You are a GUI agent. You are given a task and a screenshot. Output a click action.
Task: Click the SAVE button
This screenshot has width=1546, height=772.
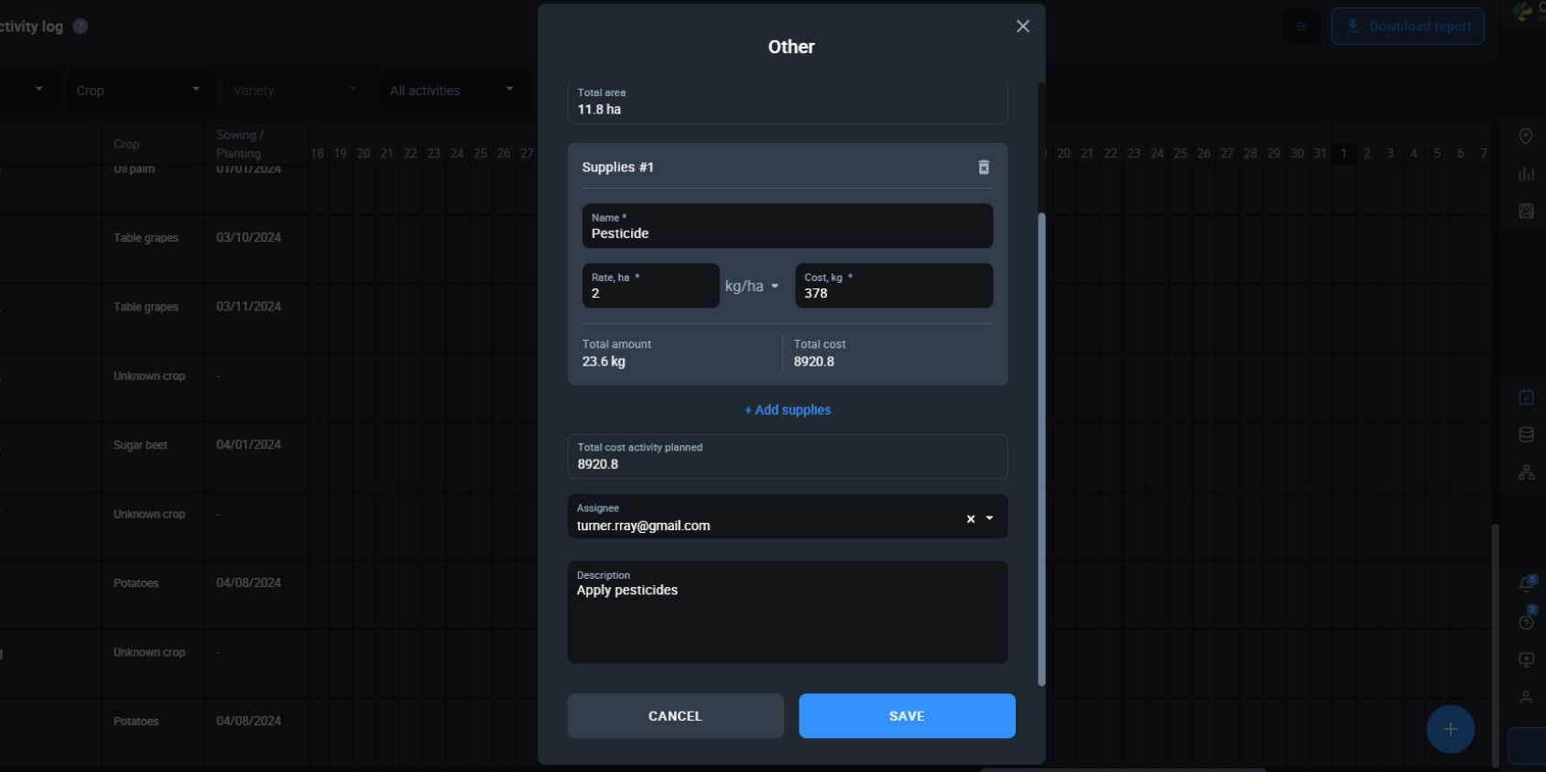(907, 716)
